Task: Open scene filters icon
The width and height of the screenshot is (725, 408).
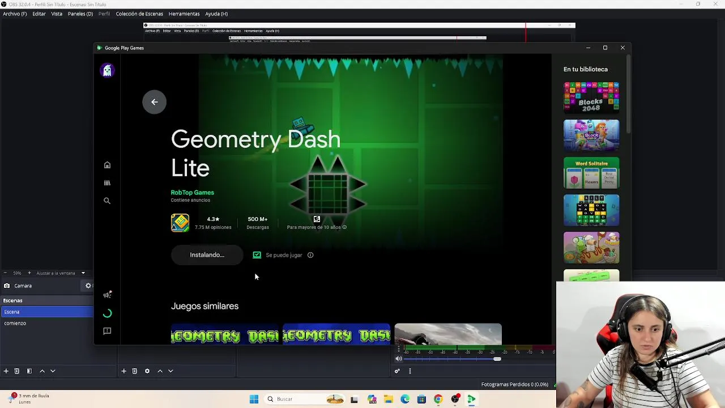Action: click(29, 371)
